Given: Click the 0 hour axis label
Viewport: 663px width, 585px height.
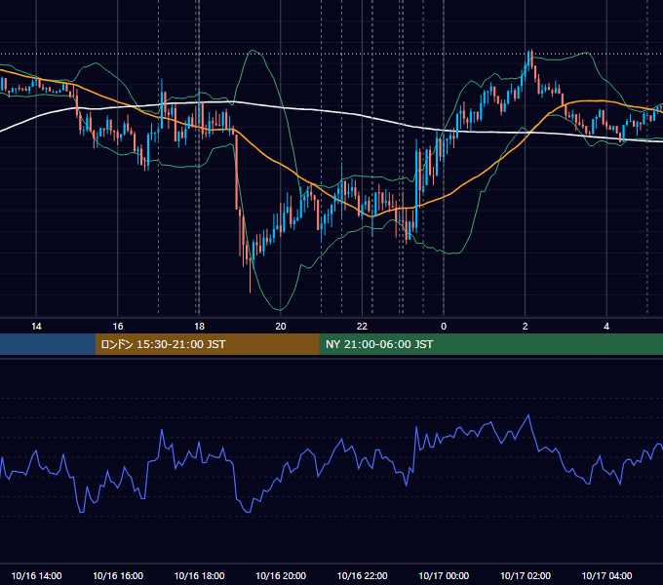Looking at the screenshot, I should tap(444, 327).
